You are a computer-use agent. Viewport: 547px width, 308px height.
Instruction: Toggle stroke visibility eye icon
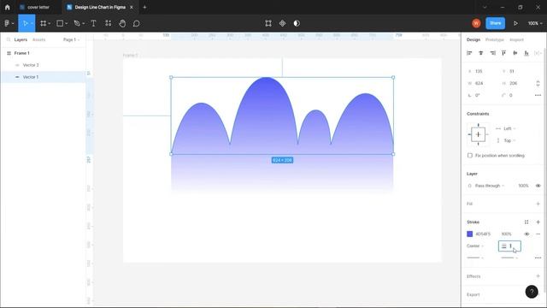tap(526, 234)
